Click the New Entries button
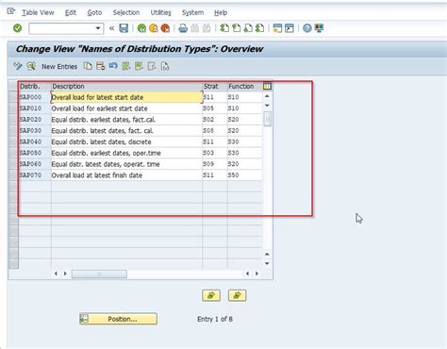 [59, 66]
